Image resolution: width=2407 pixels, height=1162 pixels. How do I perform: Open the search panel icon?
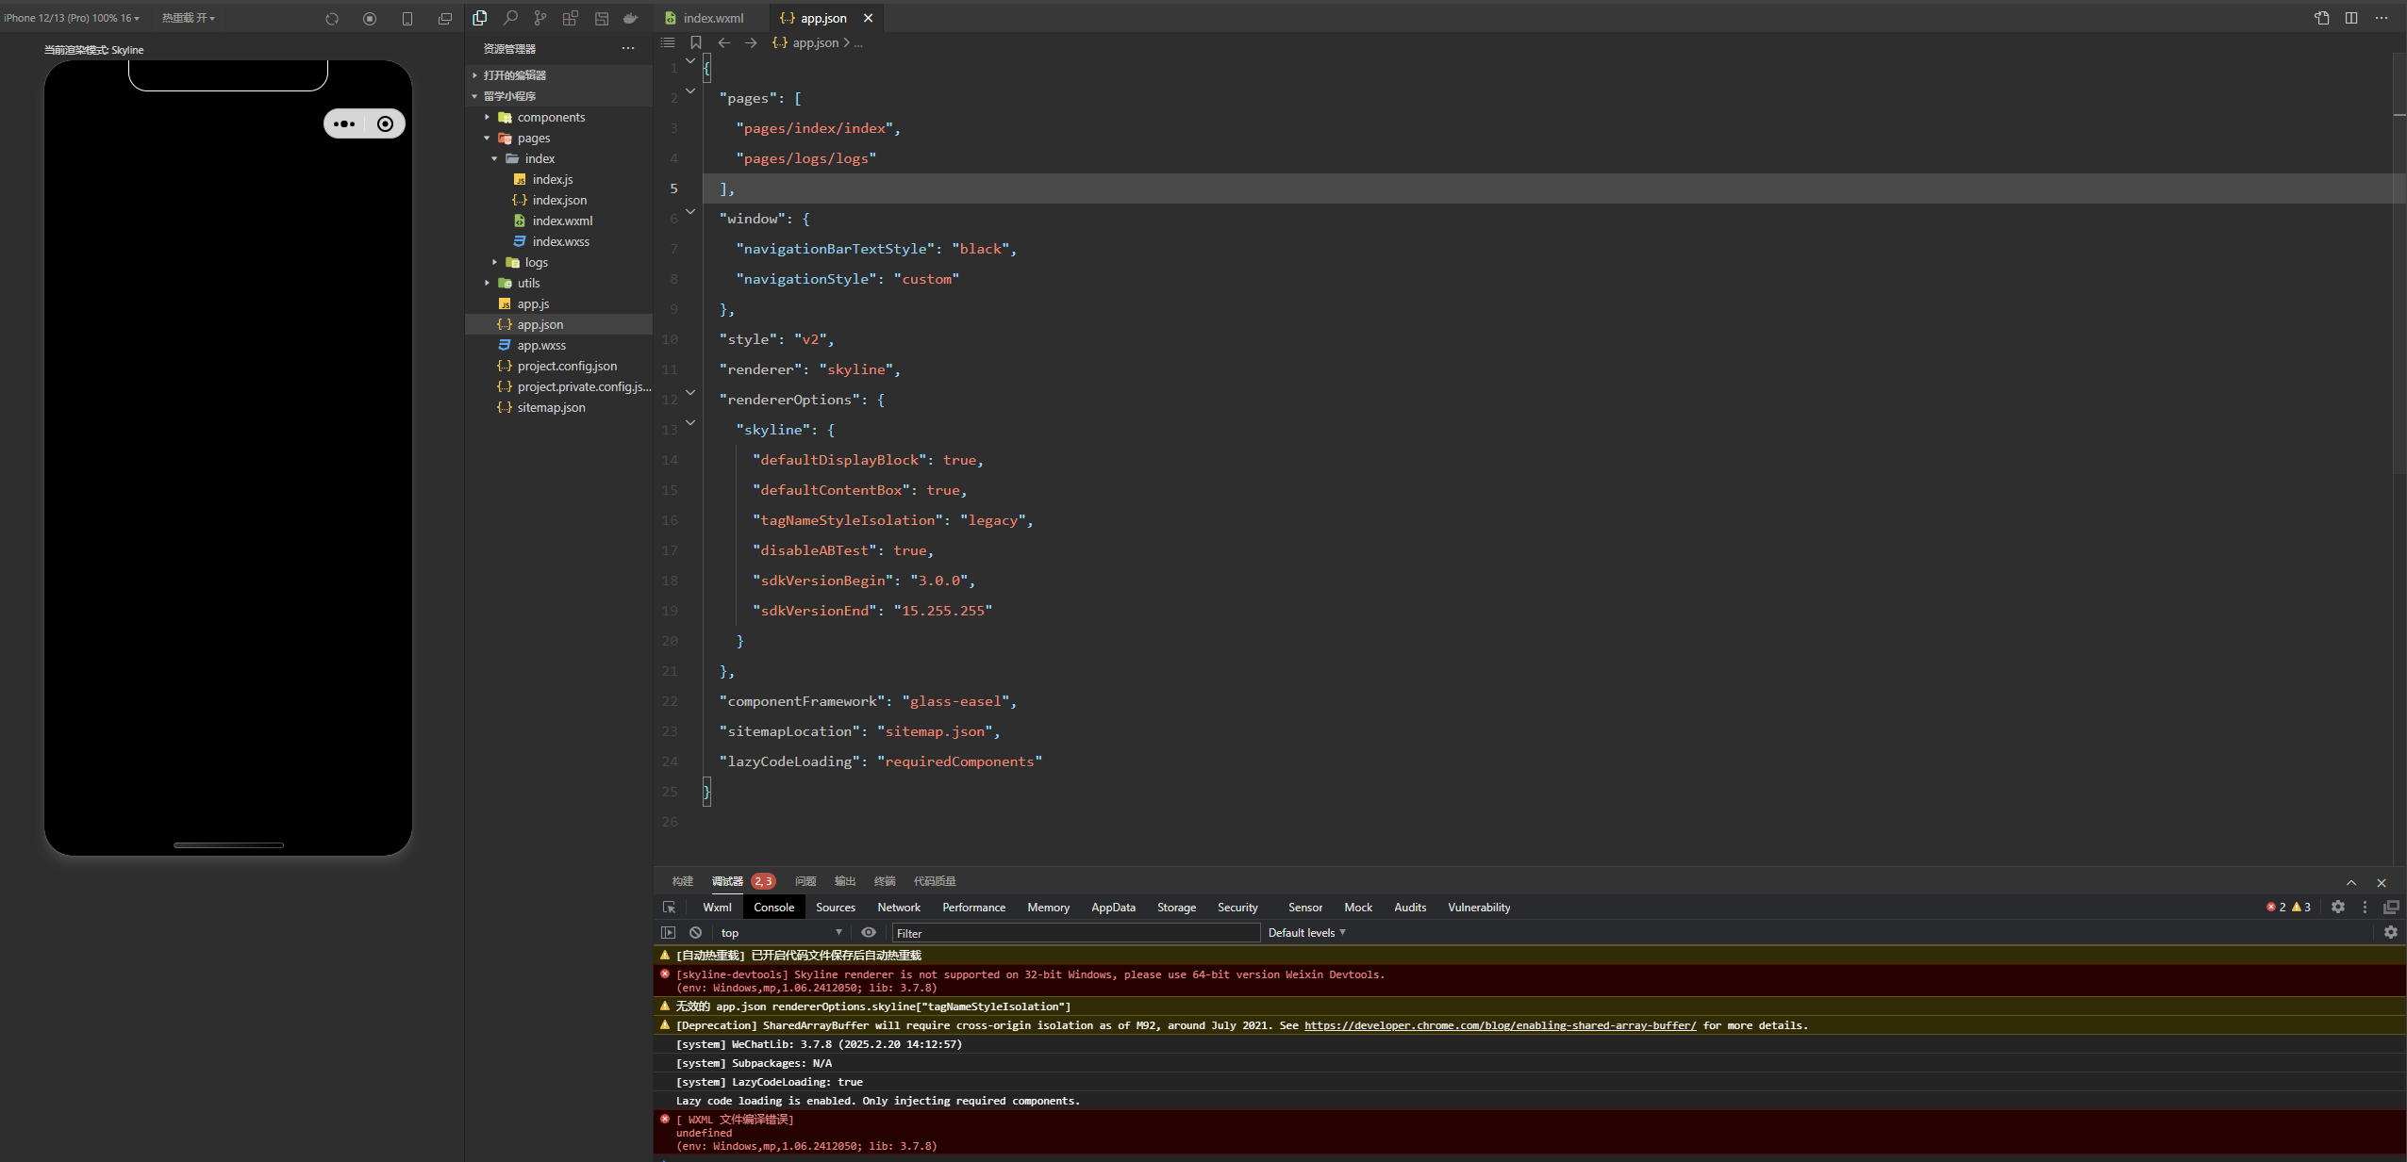click(510, 18)
